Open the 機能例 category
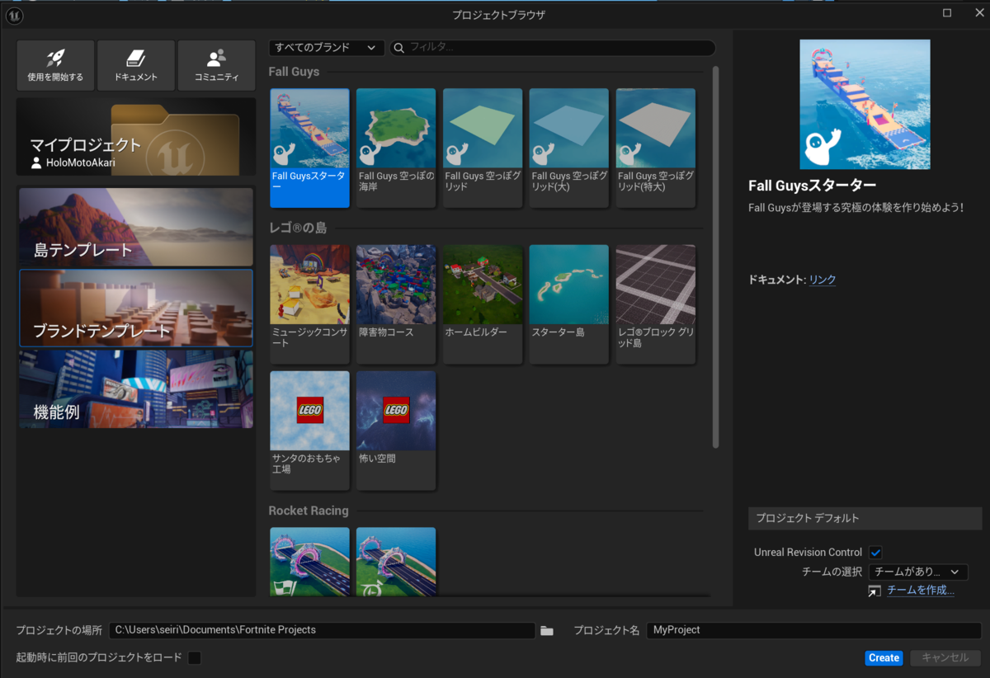990x678 pixels. tap(136, 388)
